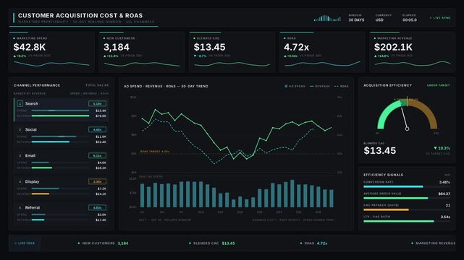
Task: Select the Referral channel row
Action: [62, 213]
